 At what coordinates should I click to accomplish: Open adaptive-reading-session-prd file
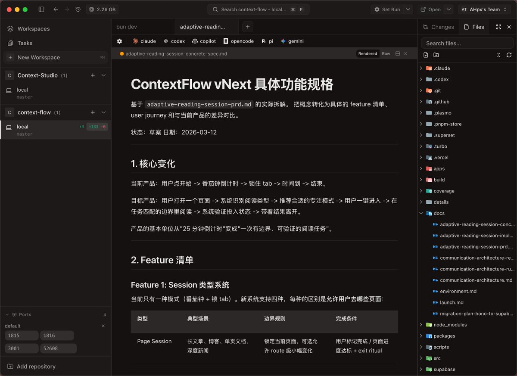(x=473, y=247)
